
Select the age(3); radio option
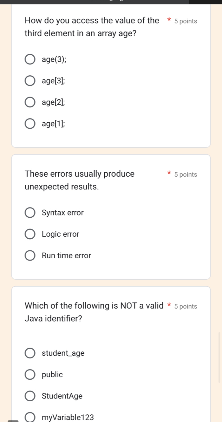[x=30, y=59]
